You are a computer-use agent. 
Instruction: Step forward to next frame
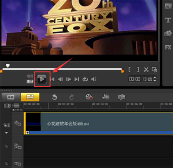[x=68, y=79]
